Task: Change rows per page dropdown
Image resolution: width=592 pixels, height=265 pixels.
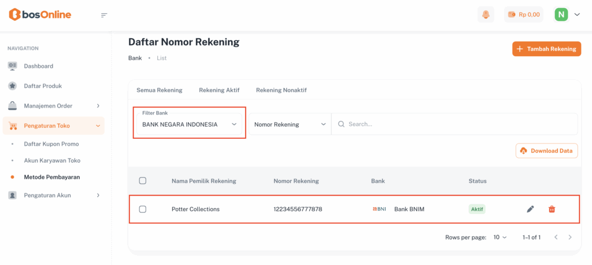Action: point(499,237)
